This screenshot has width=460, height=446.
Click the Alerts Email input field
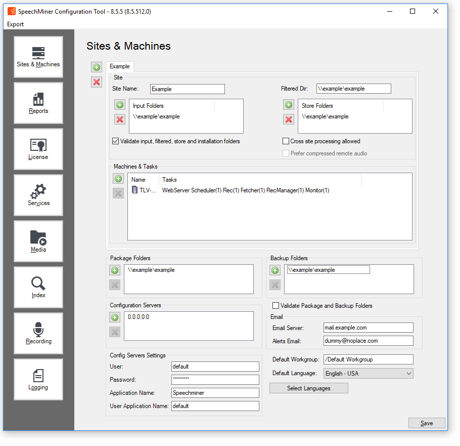tap(368, 340)
